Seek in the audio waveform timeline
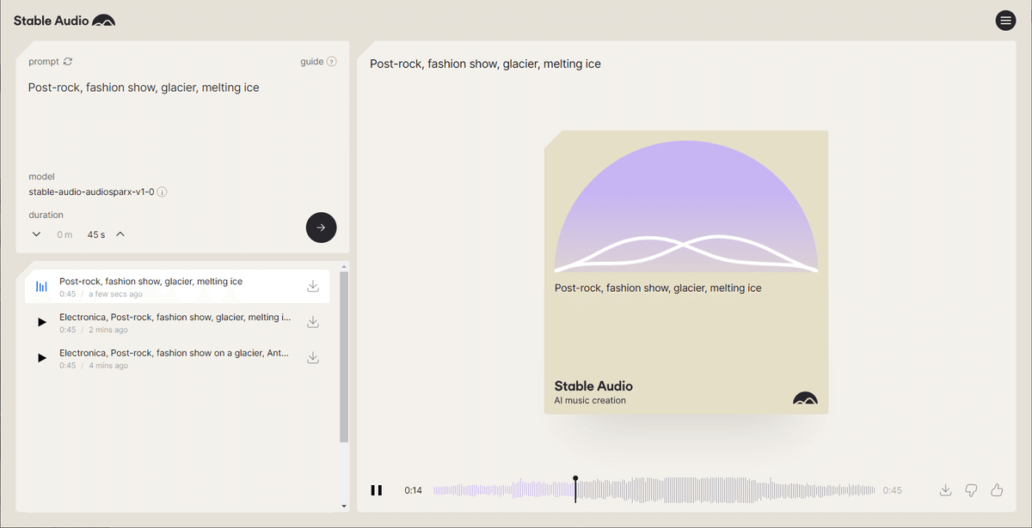 click(x=654, y=490)
